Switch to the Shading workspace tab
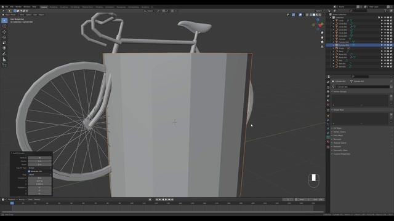 pos(99,7)
